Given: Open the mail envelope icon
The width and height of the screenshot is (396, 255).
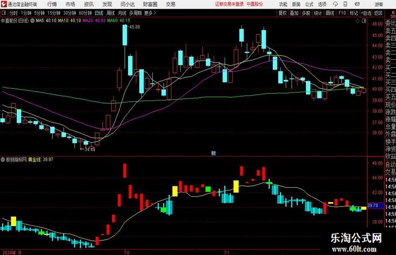Looking at the screenshot, I should [357, 4].
